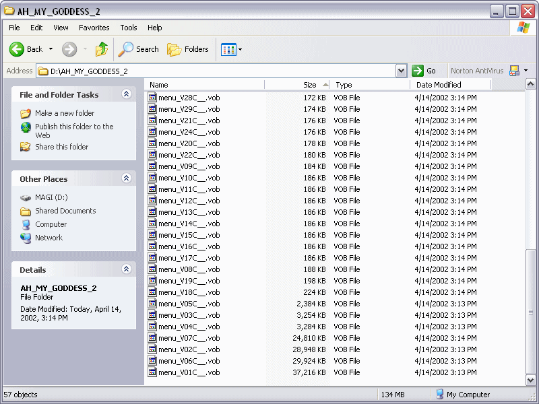Expand the address bar dropdown
Image resolution: width=539 pixels, height=404 pixels.
(402, 71)
